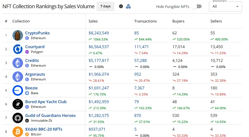This screenshot has width=249, height=137.
Task: Click Guild of Guardians sales $1,282,575
Action: (x=99, y=116)
